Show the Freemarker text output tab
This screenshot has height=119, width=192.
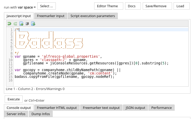coord(101,108)
